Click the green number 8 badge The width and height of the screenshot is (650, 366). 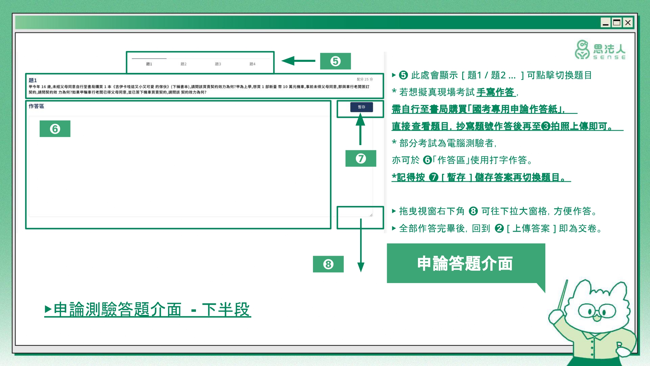(x=328, y=264)
